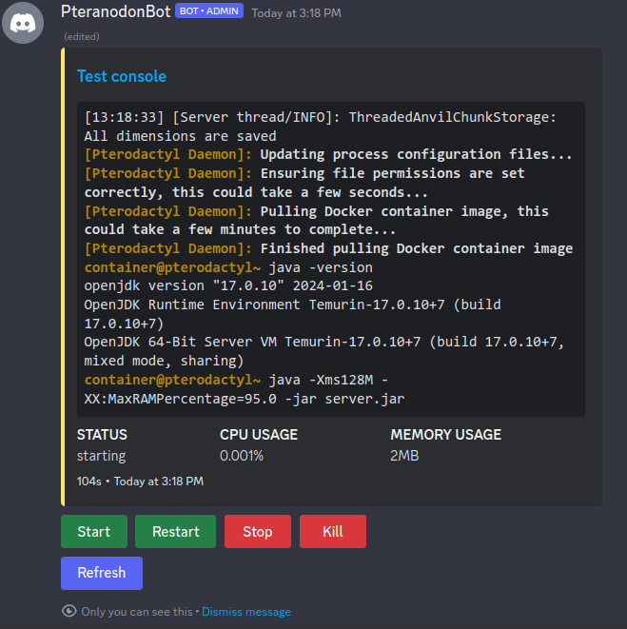Click the STATUS field heading
Image resolution: width=627 pixels, height=629 pixels.
(x=102, y=435)
